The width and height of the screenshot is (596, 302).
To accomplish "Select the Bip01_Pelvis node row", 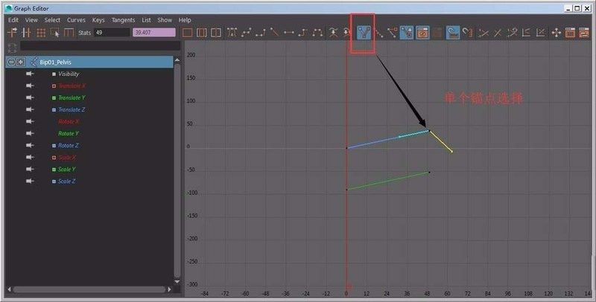I will click(x=89, y=62).
